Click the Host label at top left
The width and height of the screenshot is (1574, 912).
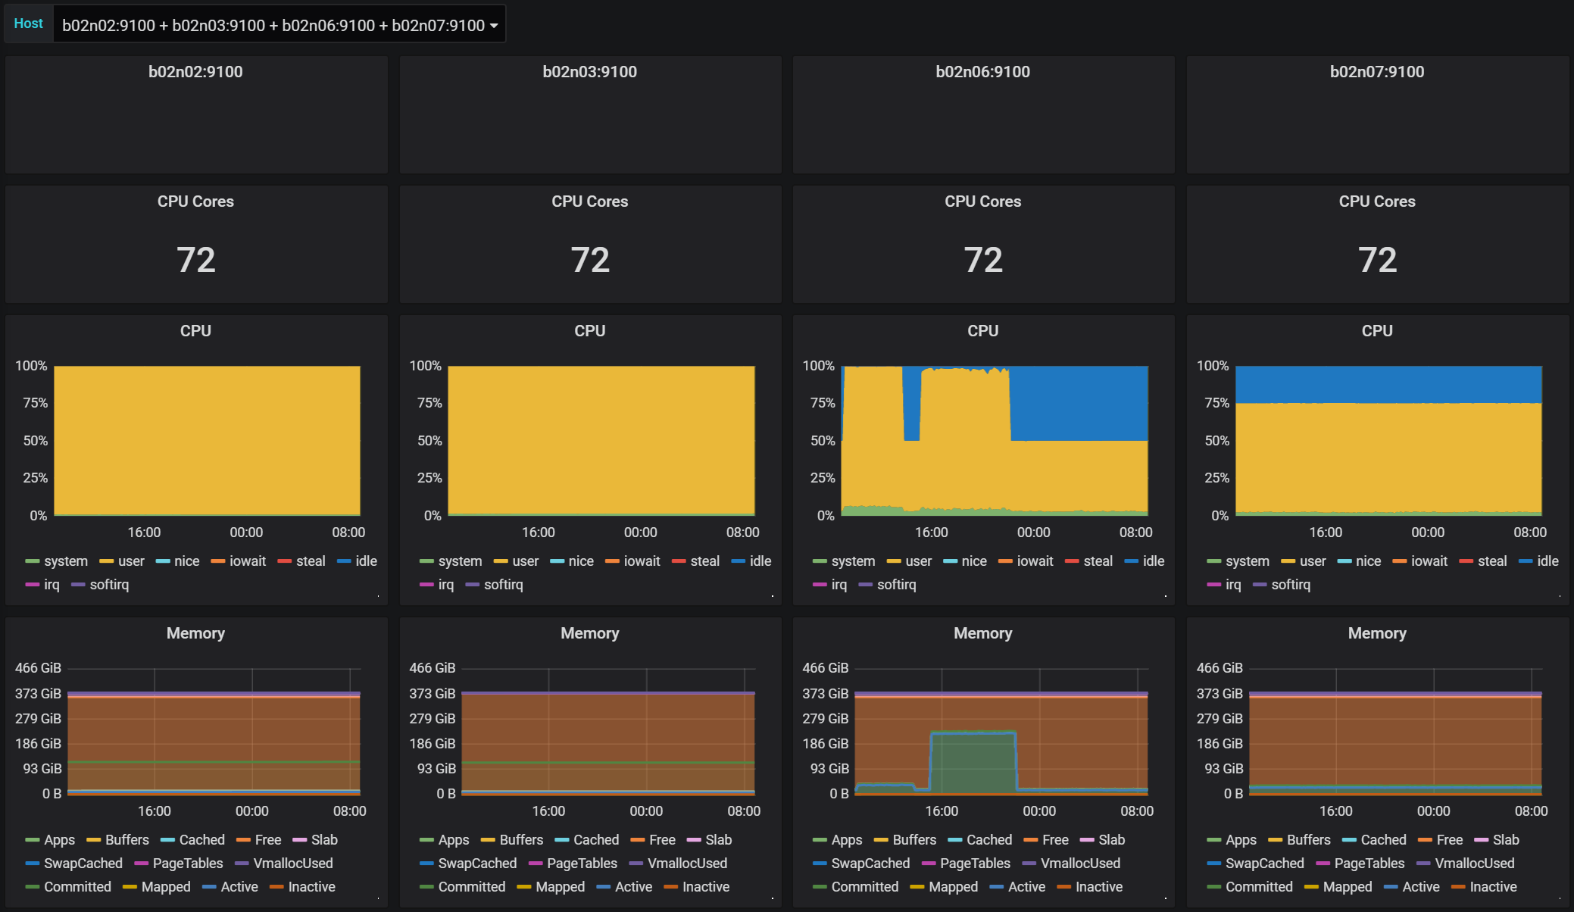[28, 23]
